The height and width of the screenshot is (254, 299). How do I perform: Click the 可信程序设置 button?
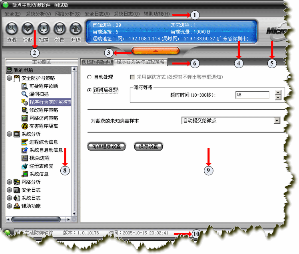[106, 147]
